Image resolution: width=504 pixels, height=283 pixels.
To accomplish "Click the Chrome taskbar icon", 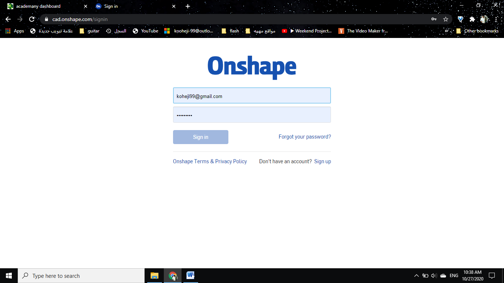I will [173, 276].
